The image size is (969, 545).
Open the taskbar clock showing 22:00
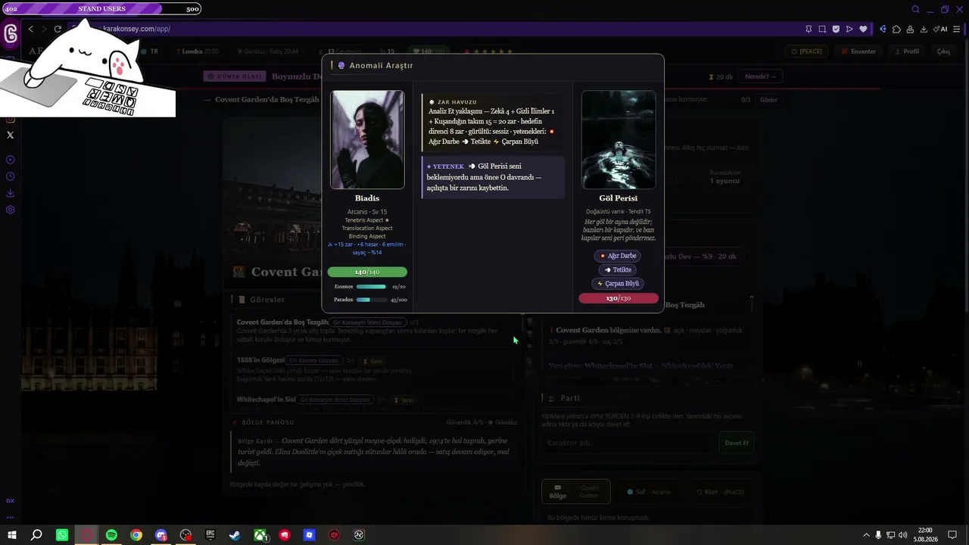pyautogui.click(x=925, y=535)
